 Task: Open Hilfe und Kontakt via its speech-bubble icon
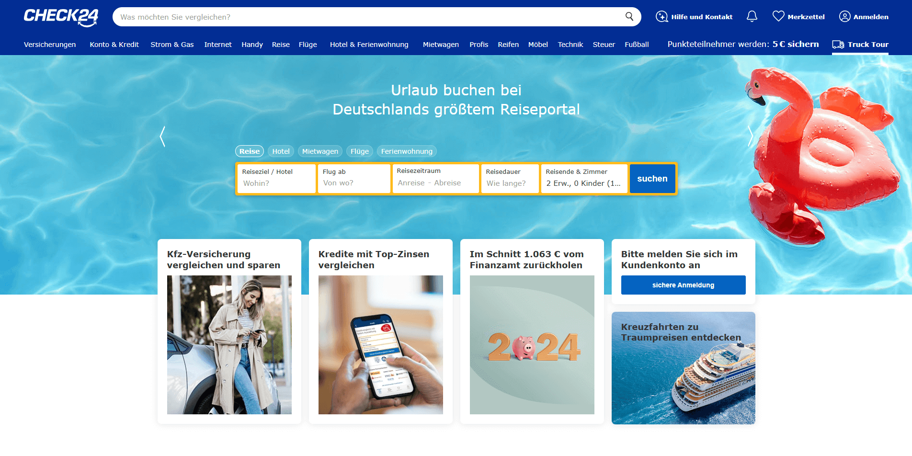click(661, 16)
